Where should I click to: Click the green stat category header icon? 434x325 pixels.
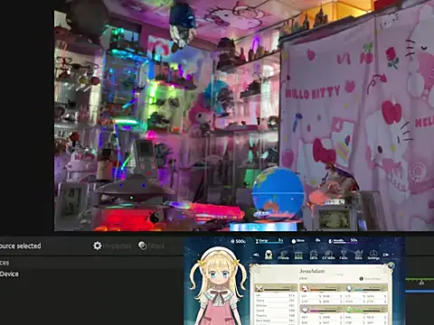(x=349, y=310)
